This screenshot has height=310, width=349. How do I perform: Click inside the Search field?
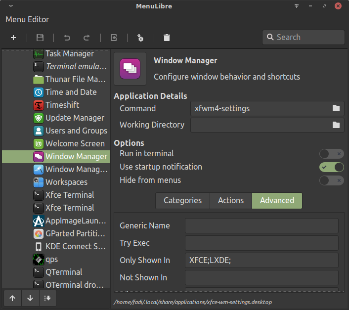coord(304,37)
